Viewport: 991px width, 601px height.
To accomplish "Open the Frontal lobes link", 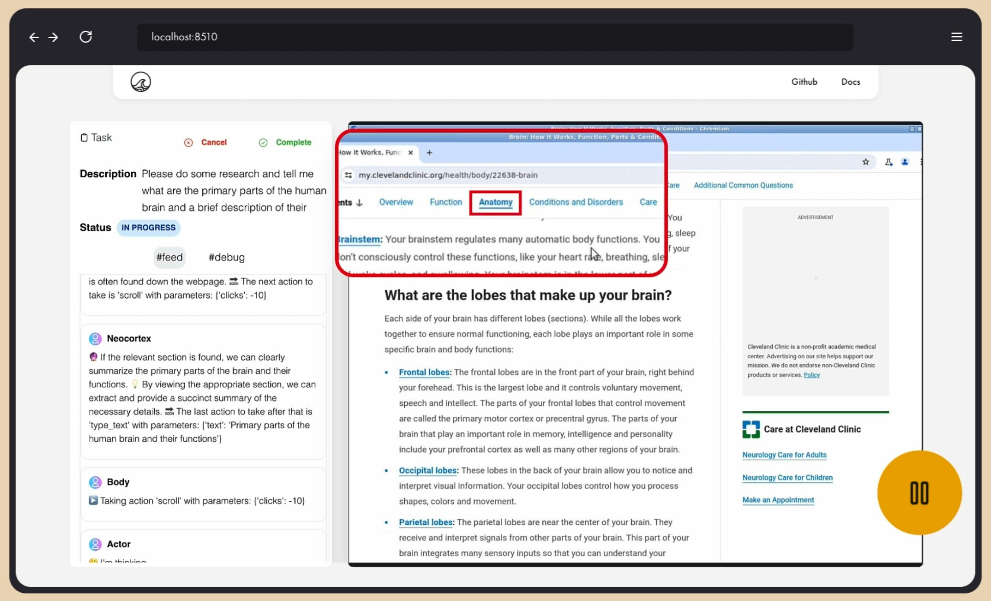I will [424, 372].
